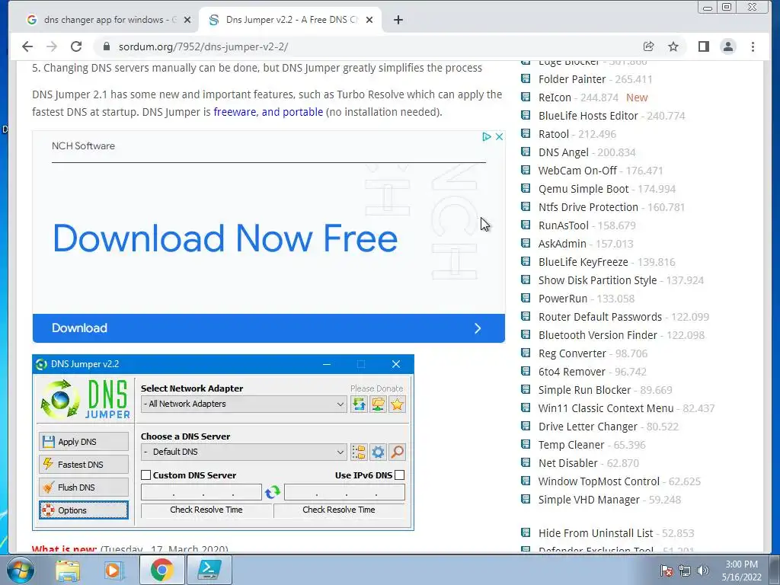Screen dimensions: 780x585
Task: Open the Chrome profile avatar
Action: (x=727, y=46)
